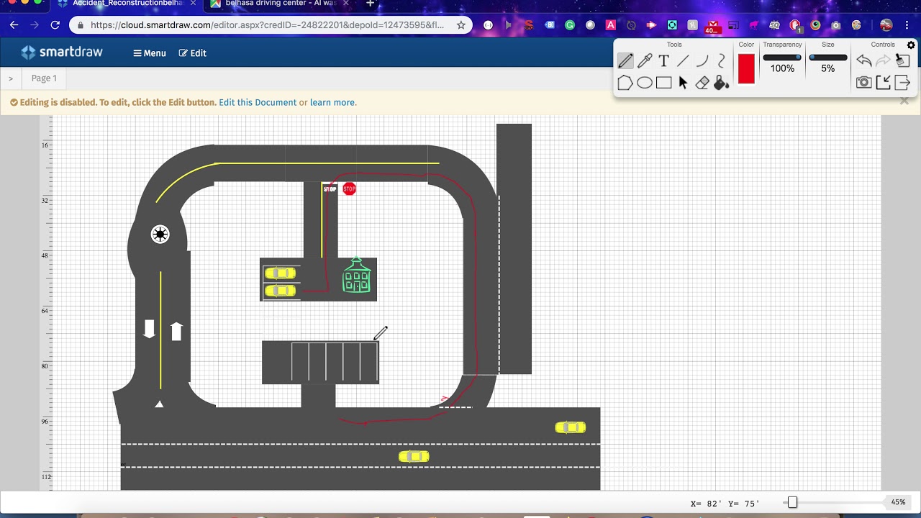Select the yellow car on bottom lane

click(414, 457)
